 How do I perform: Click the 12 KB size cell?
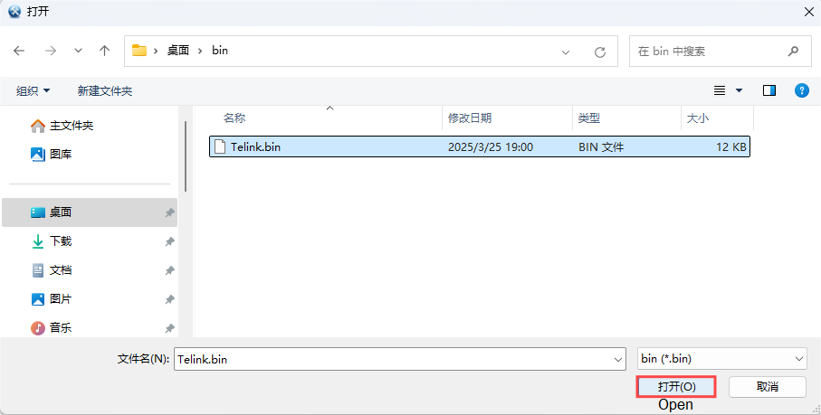(731, 147)
